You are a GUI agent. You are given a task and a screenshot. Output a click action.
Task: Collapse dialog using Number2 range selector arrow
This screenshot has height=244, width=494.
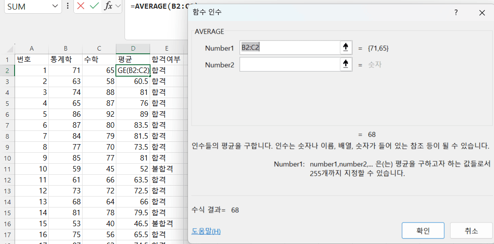(x=346, y=64)
